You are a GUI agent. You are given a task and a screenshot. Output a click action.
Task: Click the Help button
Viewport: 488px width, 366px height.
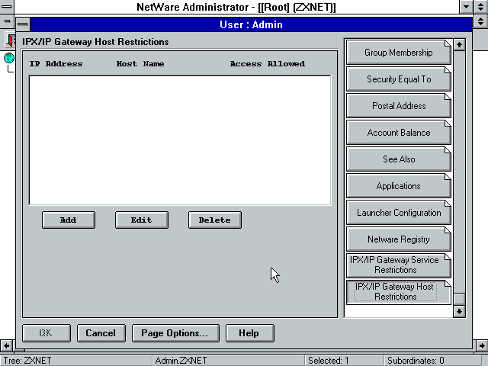tap(250, 333)
